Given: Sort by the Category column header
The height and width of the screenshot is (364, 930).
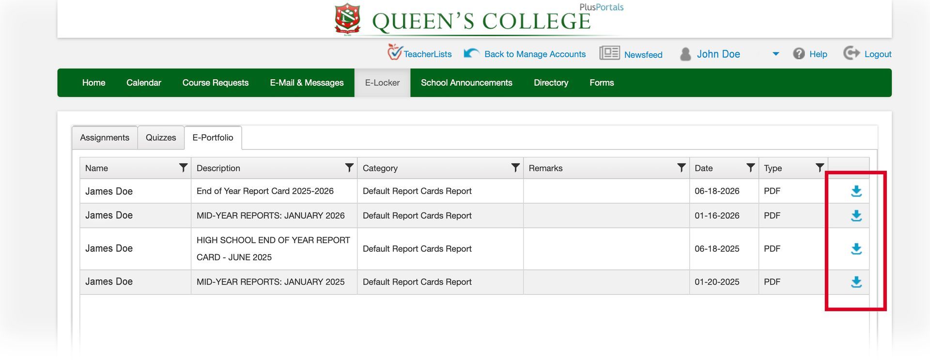Looking at the screenshot, I should point(380,168).
